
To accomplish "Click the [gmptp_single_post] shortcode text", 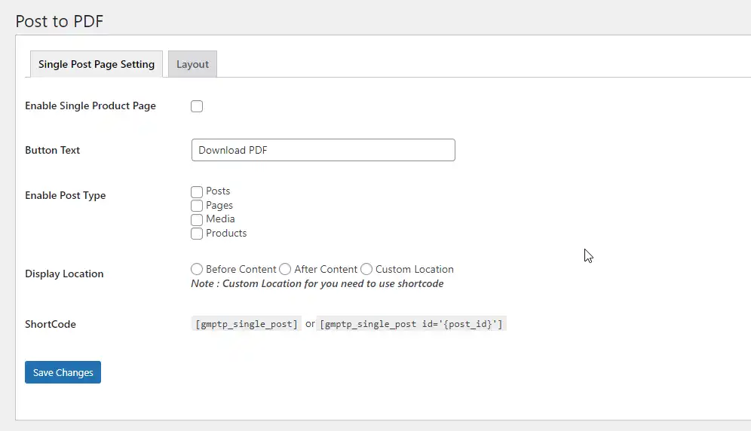I will coord(247,324).
